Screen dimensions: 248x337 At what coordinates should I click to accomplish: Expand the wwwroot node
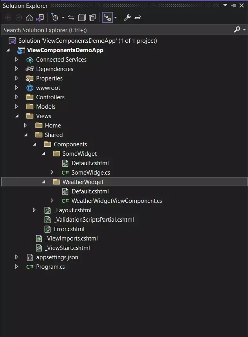pyautogui.click(x=17, y=88)
